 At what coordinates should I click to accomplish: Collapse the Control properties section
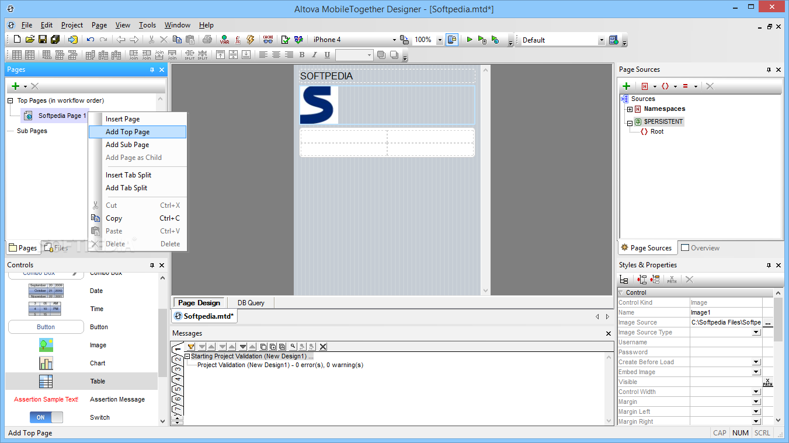point(621,292)
